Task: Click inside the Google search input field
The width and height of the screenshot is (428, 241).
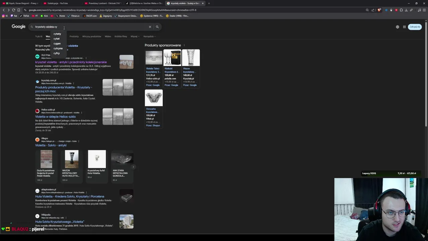Action: coord(90,27)
